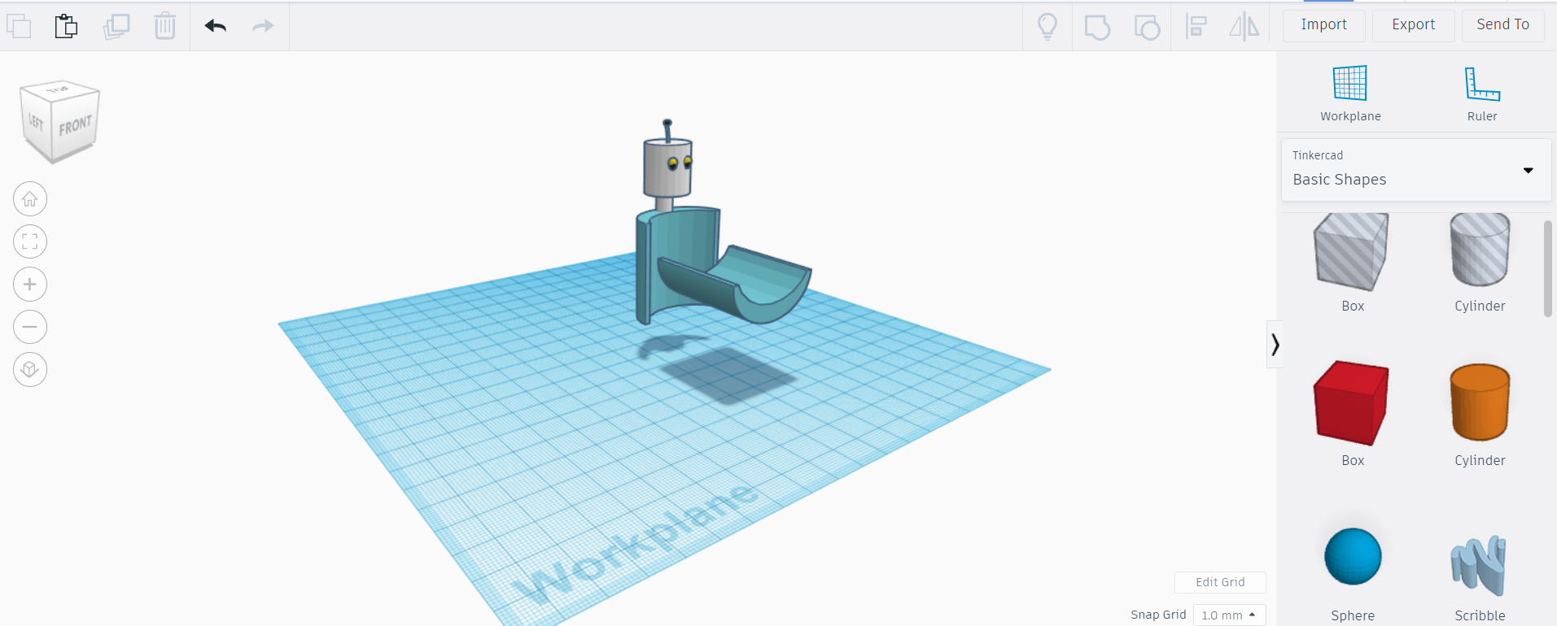This screenshot has height=626, width=1557.
Task: Click the LEFT face of the view cube
Action: [36, 123]
